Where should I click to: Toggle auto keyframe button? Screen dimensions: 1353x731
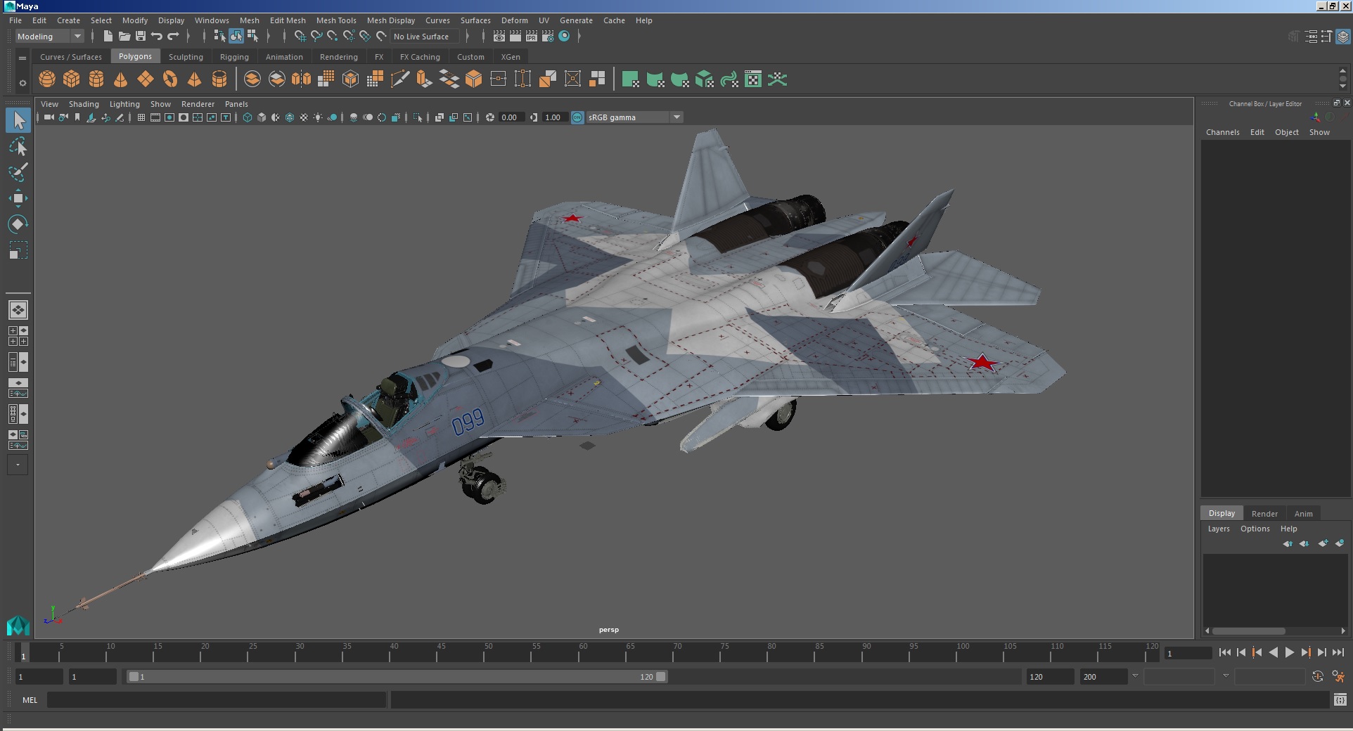coord(1318,676)
